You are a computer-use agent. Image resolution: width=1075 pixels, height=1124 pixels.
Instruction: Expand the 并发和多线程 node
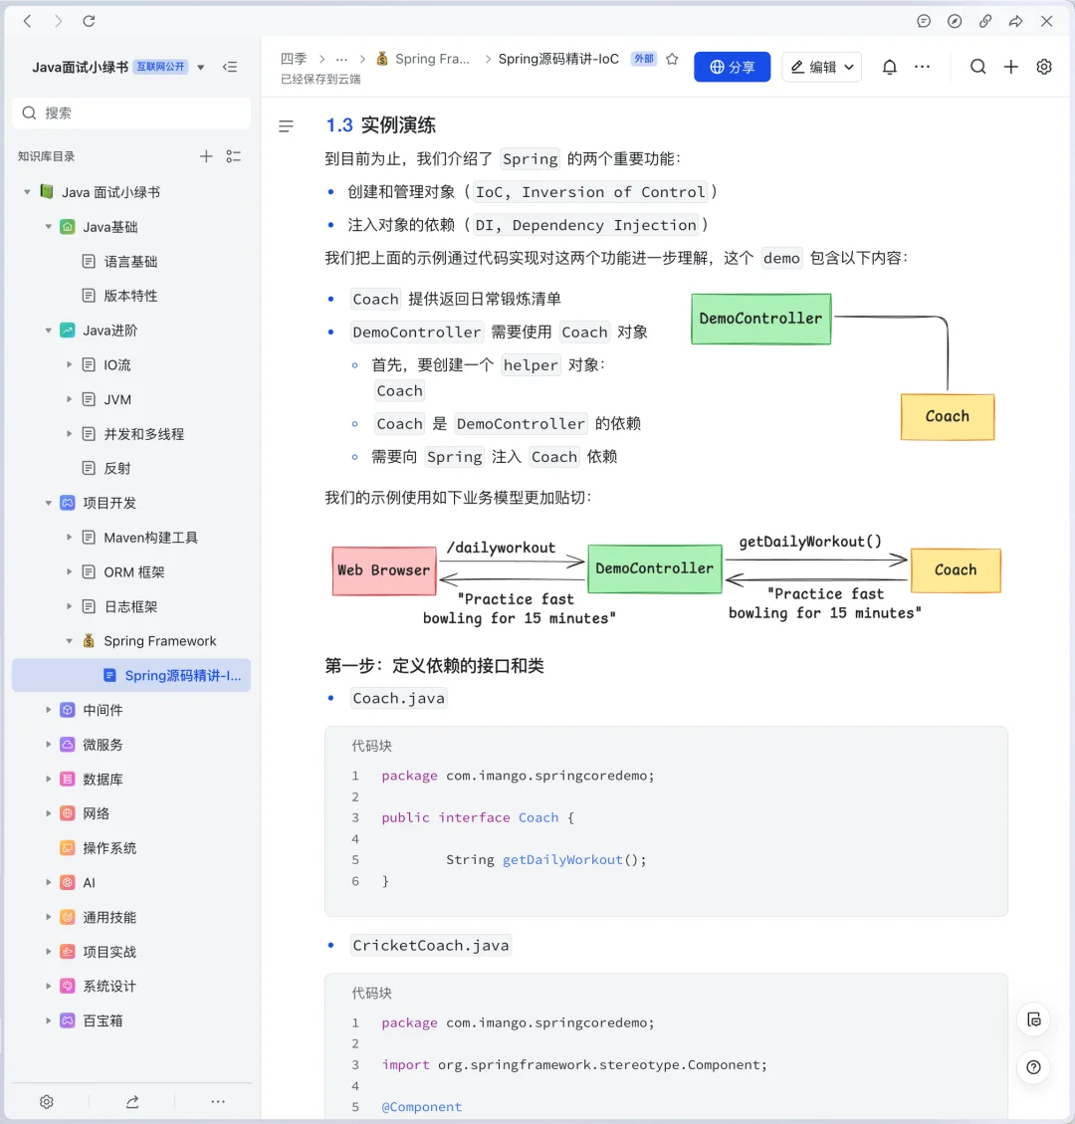[69, 434]
